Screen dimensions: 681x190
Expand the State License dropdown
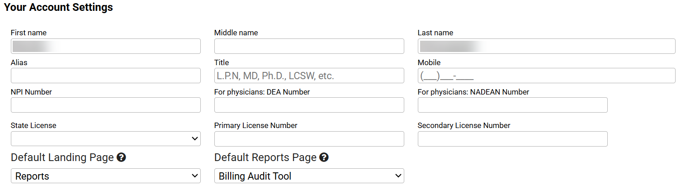[106, 139]
